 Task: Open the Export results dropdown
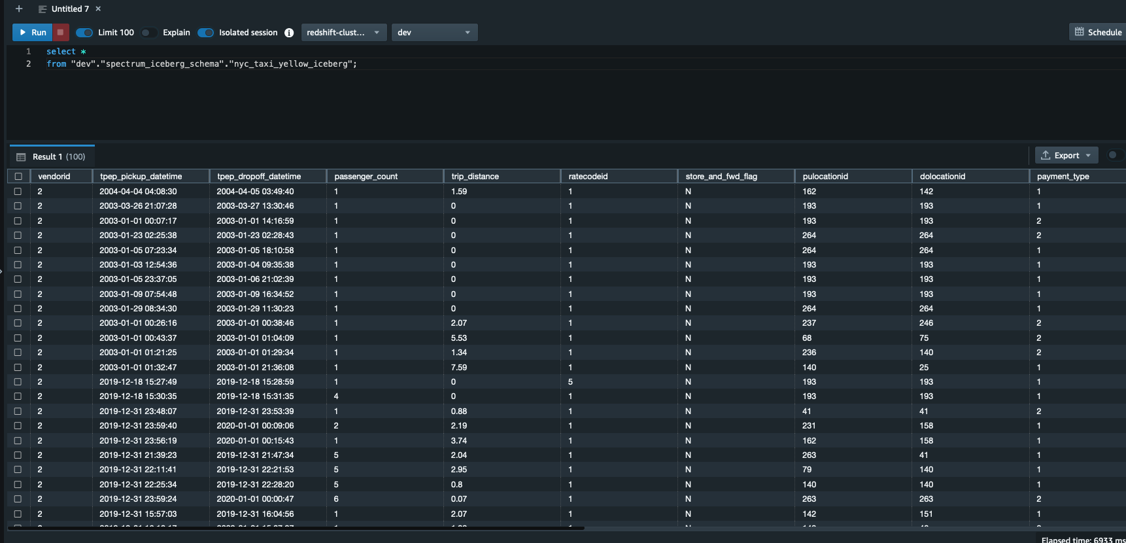(1066, 155)
